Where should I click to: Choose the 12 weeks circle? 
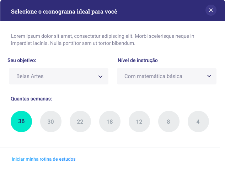point(139,121)
